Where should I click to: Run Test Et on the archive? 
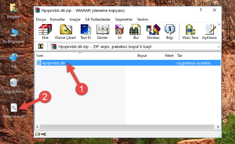click(86, 32)
